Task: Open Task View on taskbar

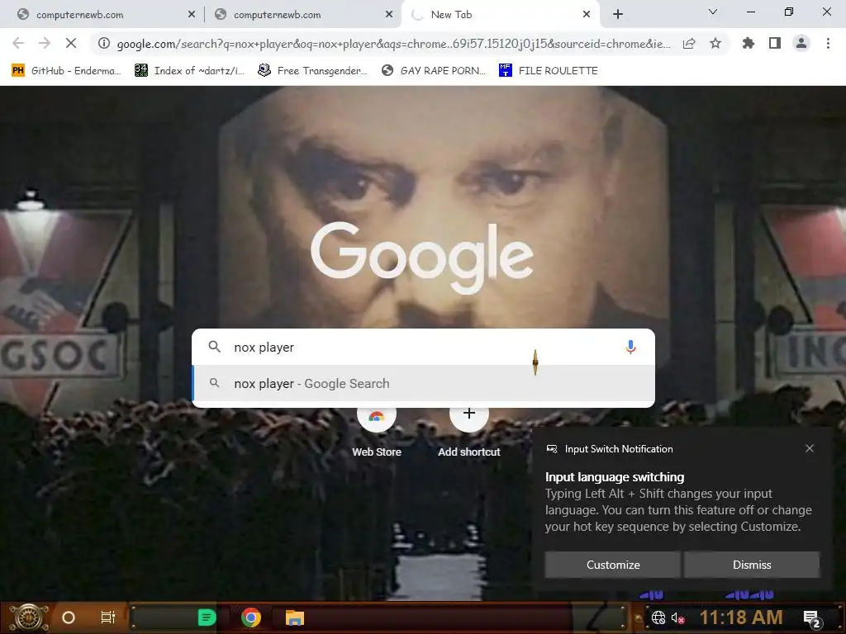Action: (x=108, y=617)
